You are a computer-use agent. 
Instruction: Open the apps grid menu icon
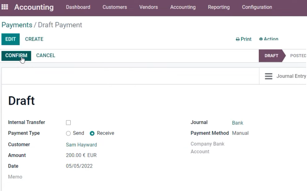[x=5, y=7]
